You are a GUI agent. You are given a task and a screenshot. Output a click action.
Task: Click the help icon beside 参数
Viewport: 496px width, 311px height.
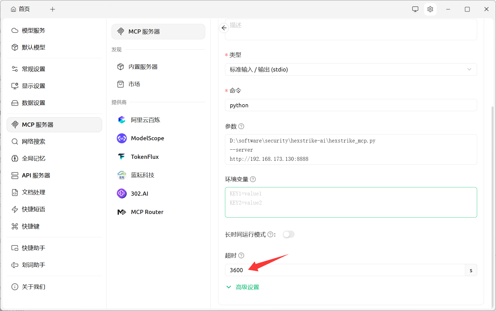pyautogui.click(x=241, y=126)
